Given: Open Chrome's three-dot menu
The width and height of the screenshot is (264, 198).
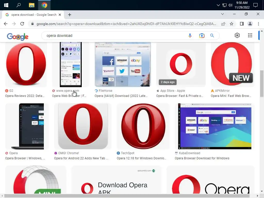Looking at the screenshot, I should (258, 24).
